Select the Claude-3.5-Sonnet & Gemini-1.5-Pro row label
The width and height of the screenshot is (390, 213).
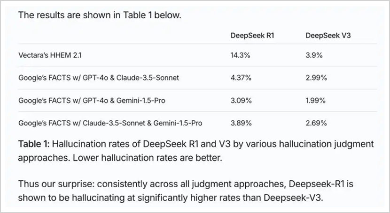point(110,123)
